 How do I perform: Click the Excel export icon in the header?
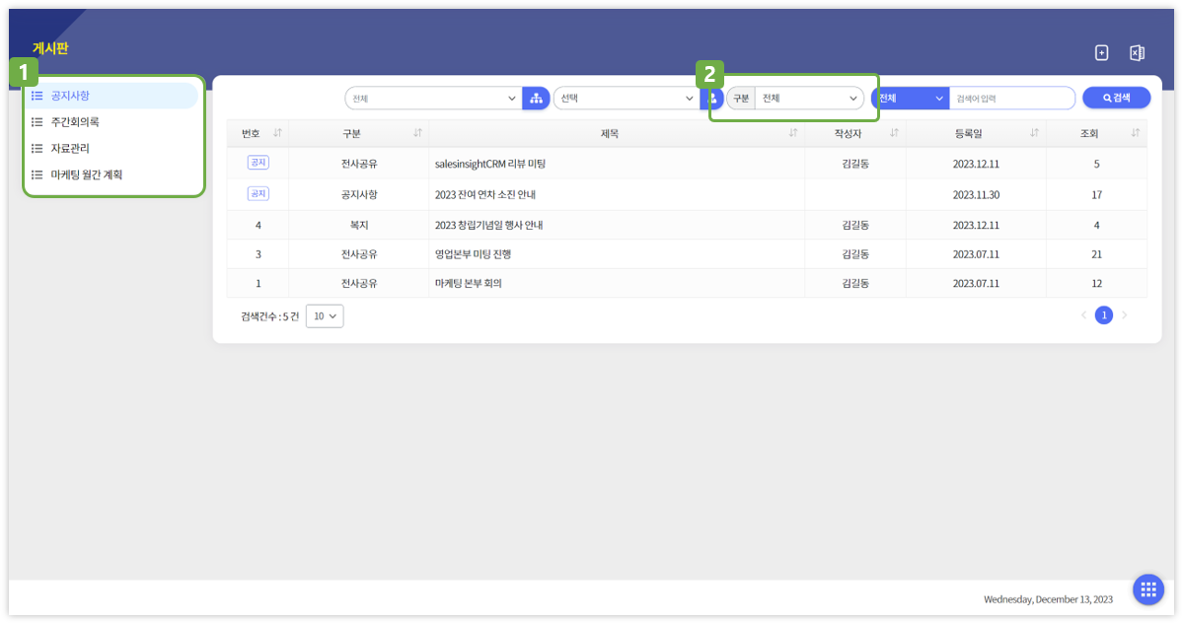point(1137,53)
